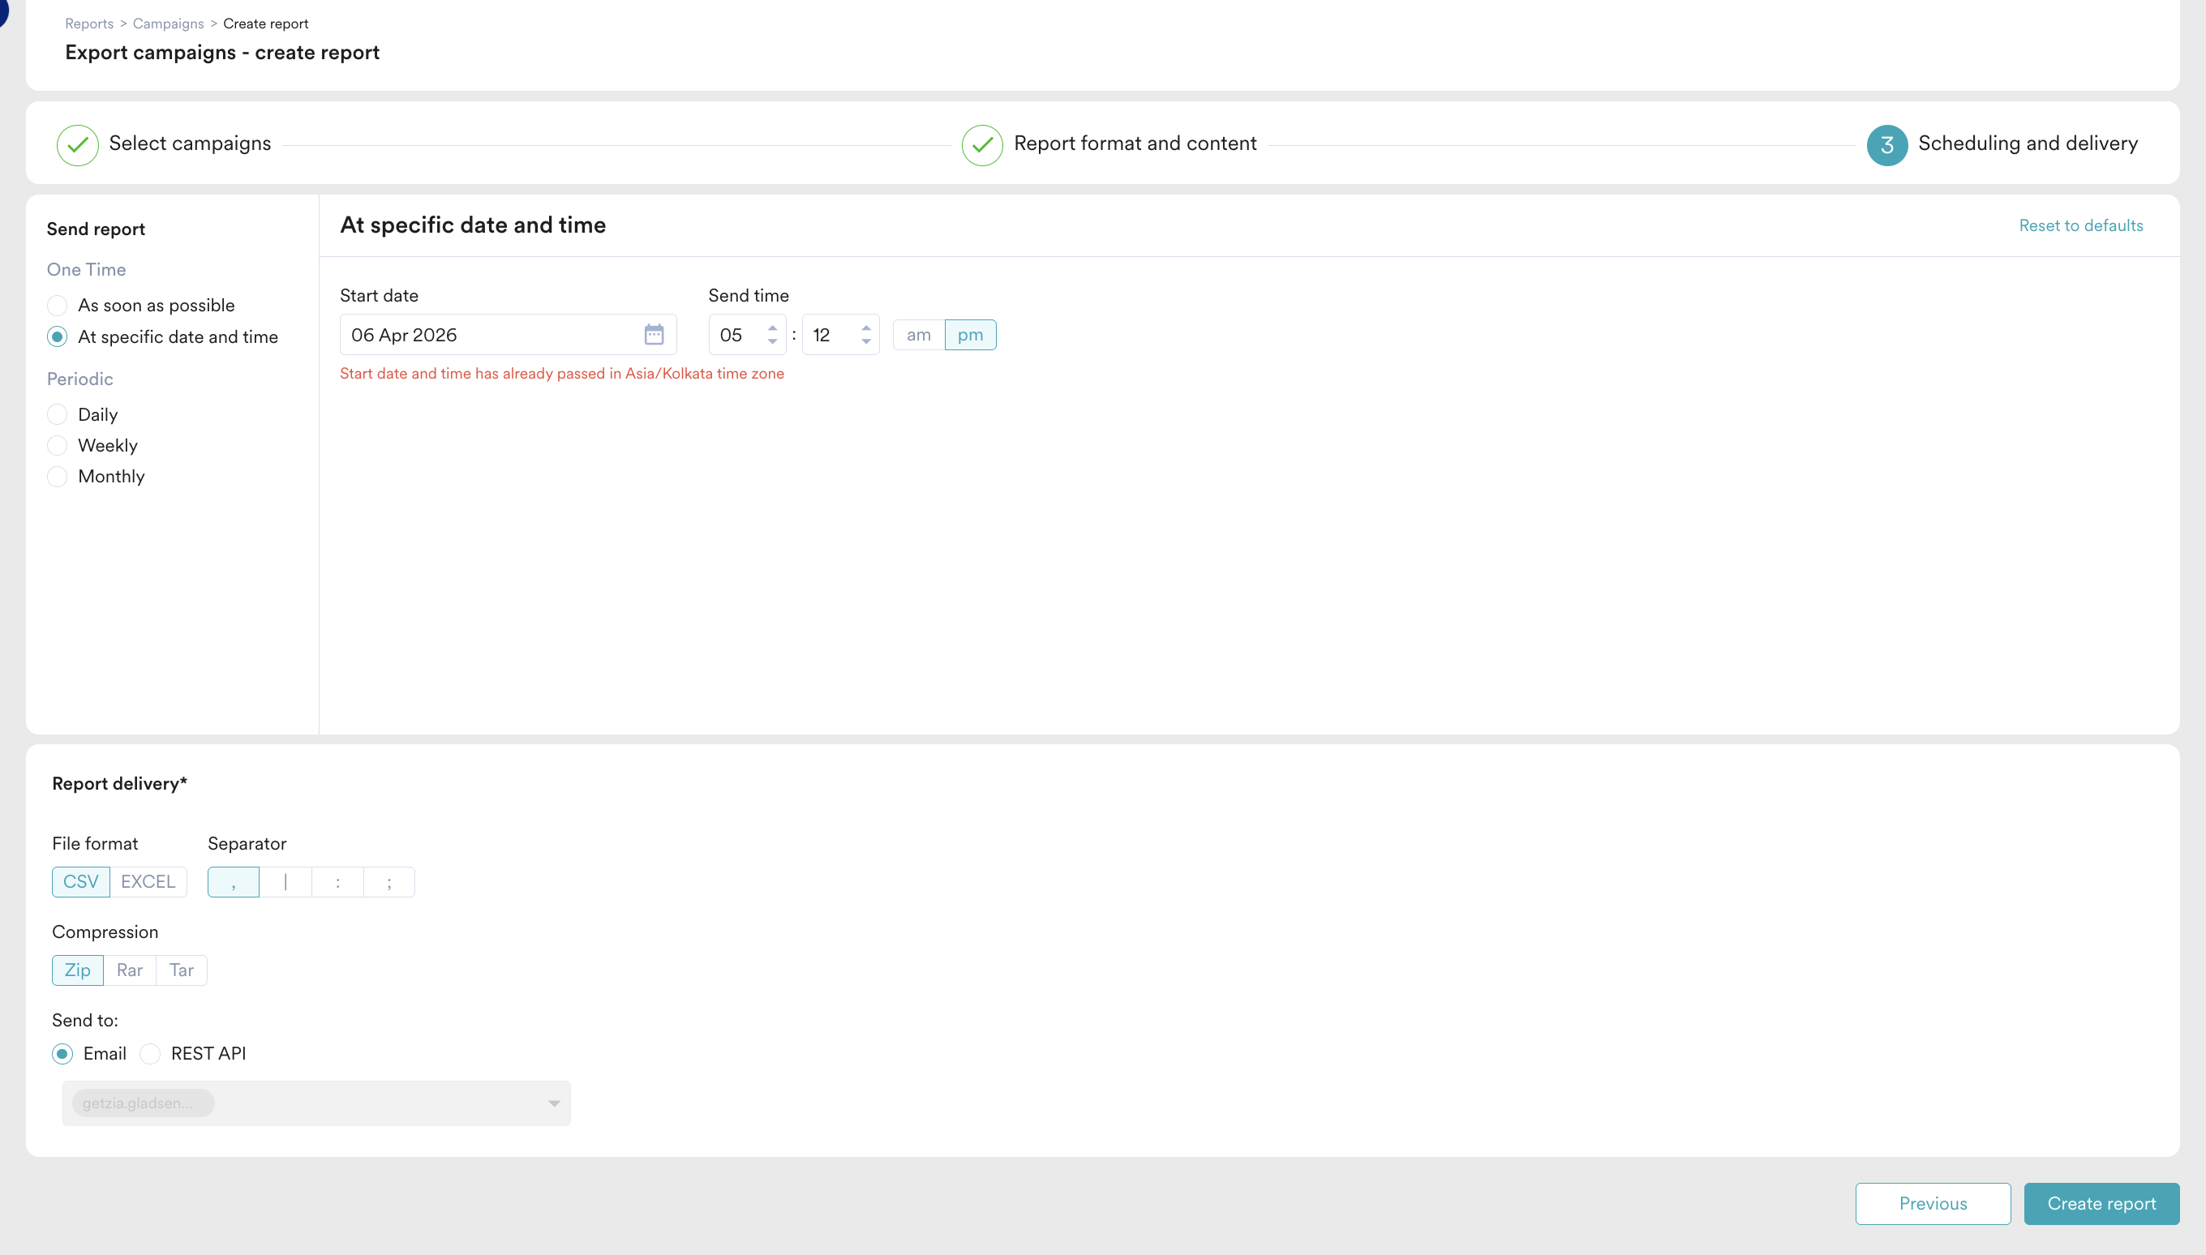Switch send time to am
Screen dimensions: 2206x1255
pos(918,335)
